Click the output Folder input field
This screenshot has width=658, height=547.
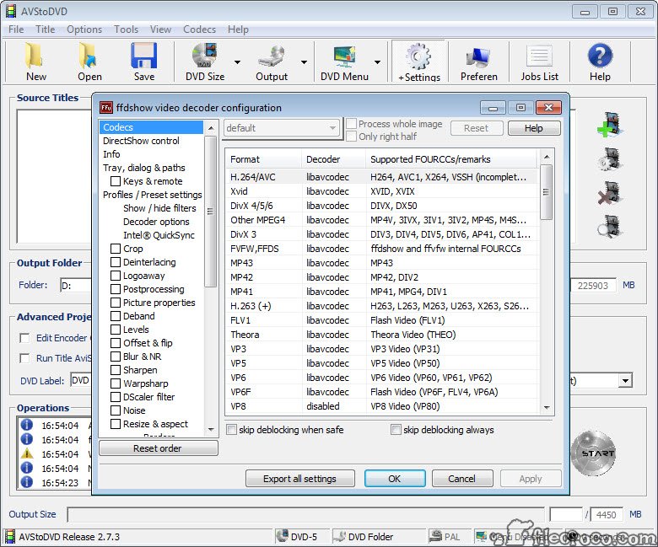76,286
